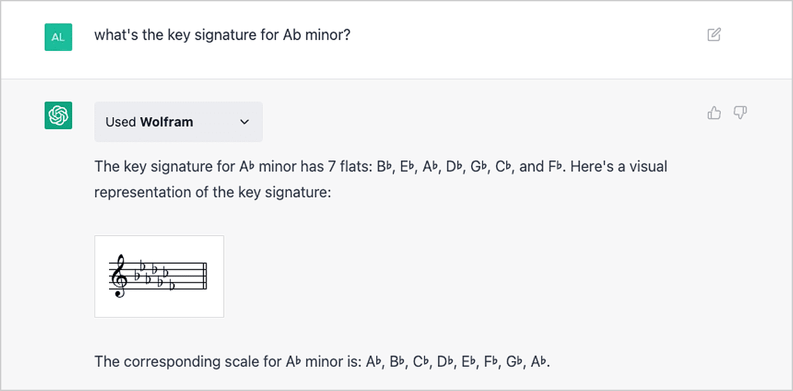Expand the Used Wolfram plugin details

coord(178,122)
